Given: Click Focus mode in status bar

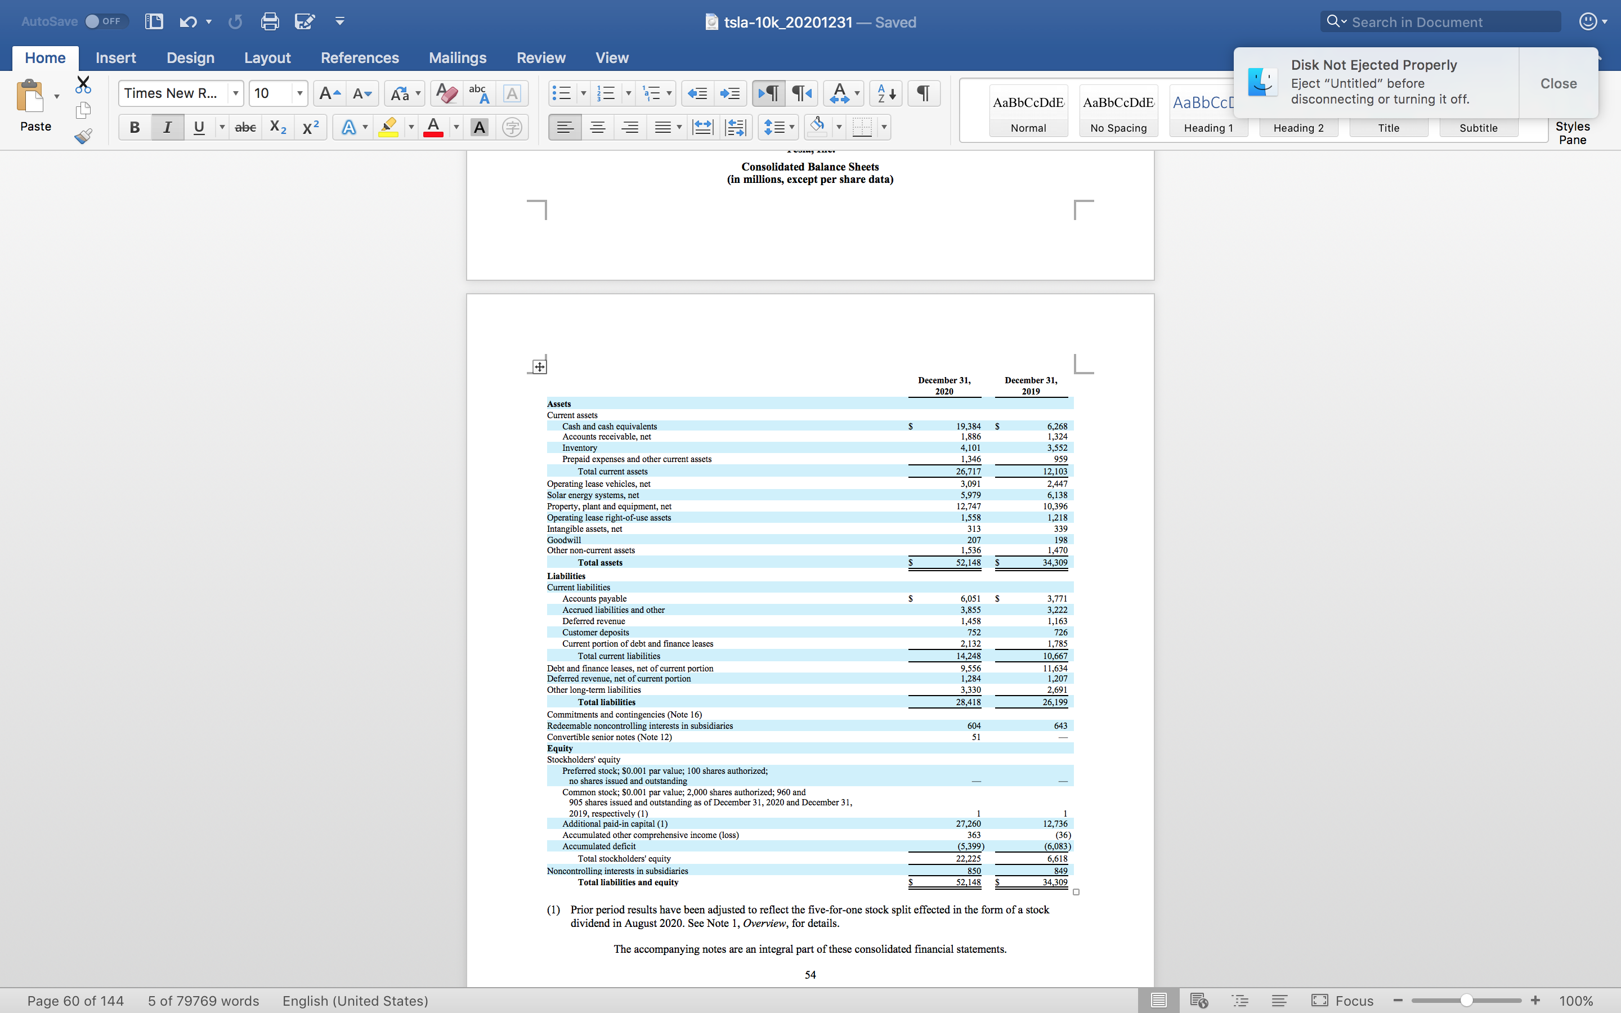Looking at the screenshot, I should [1342, 1000].
